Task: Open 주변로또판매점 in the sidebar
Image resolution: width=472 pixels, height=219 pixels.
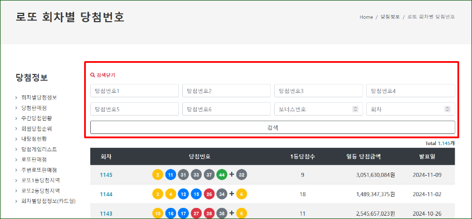Action: pos(39,170)
